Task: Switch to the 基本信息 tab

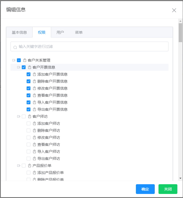Action: point(19,32)
